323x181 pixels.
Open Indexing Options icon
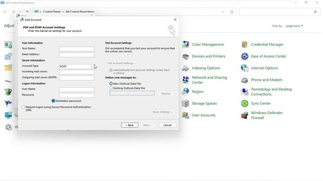point(185,68)
